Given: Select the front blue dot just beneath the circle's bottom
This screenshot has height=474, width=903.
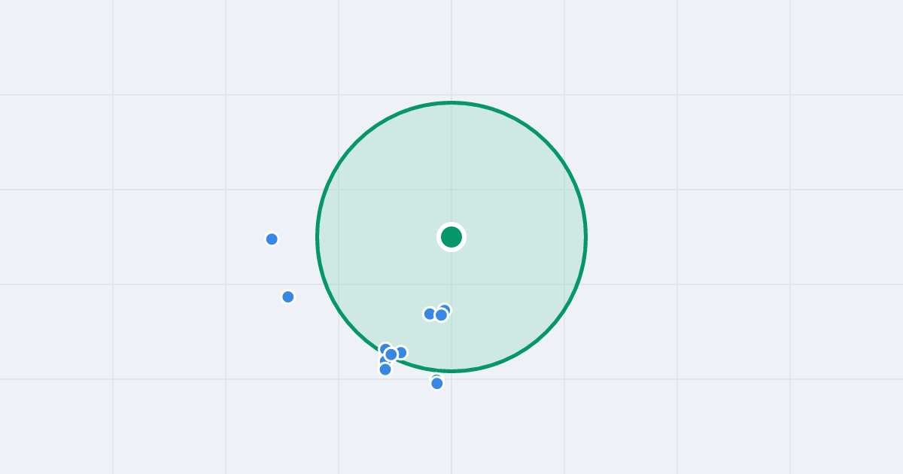Looking at the screenshot, I should [x=437, y=384].
